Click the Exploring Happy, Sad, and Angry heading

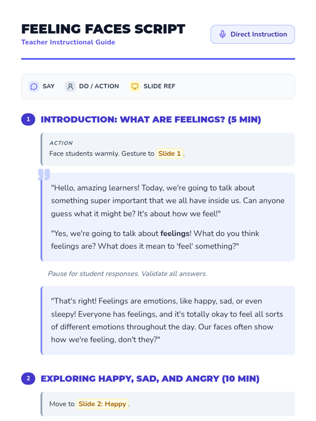(x=150, y=379)
